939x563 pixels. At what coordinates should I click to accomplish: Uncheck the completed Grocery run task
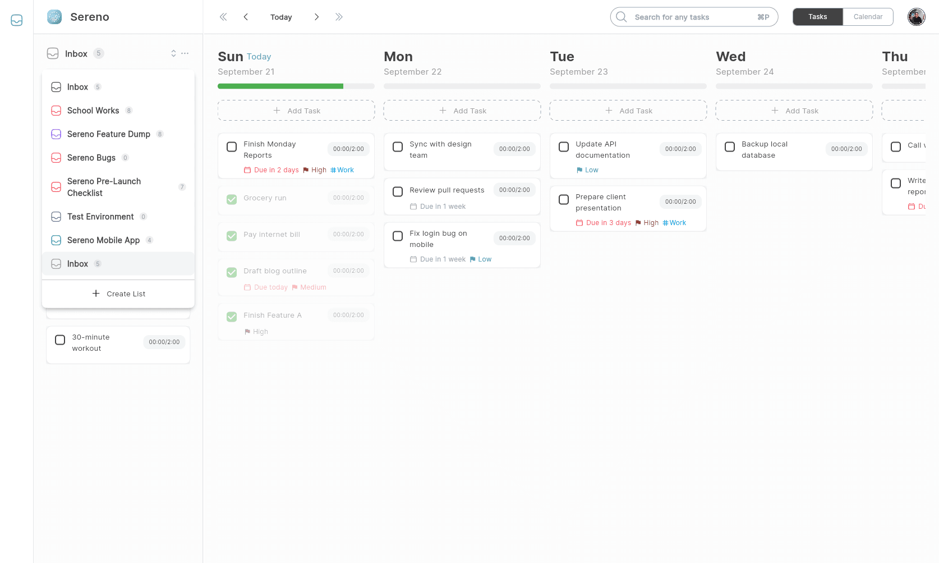coord(232,199)
